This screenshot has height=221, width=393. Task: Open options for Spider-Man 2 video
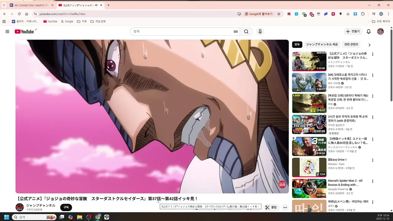[373, 181]
